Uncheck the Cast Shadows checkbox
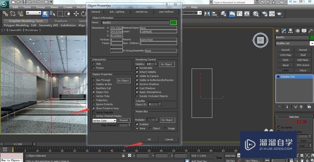The width and height of the screenshot is (314, 162). [137, 88]
